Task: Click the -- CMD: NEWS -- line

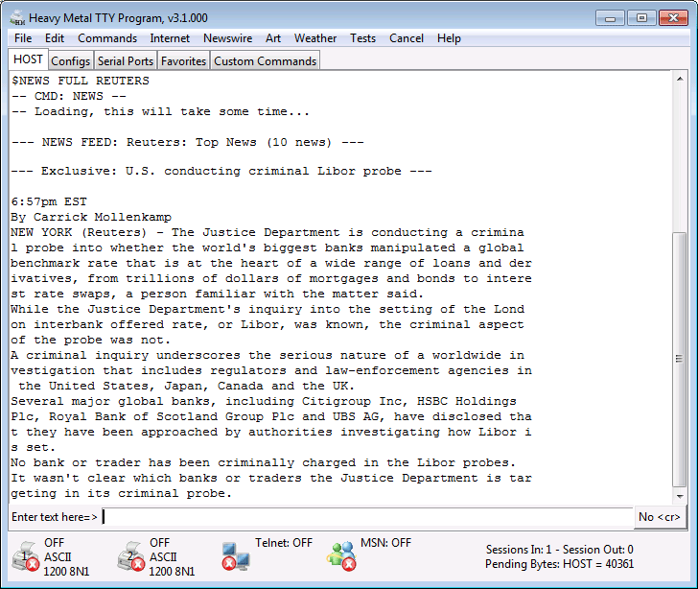Action: click(x=69, y=96)
